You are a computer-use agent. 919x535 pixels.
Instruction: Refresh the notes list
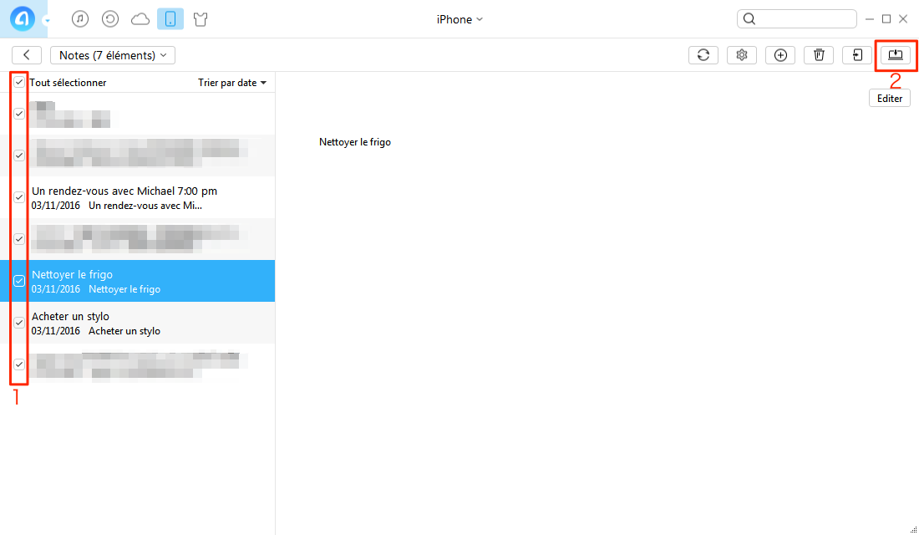[703, 55]
